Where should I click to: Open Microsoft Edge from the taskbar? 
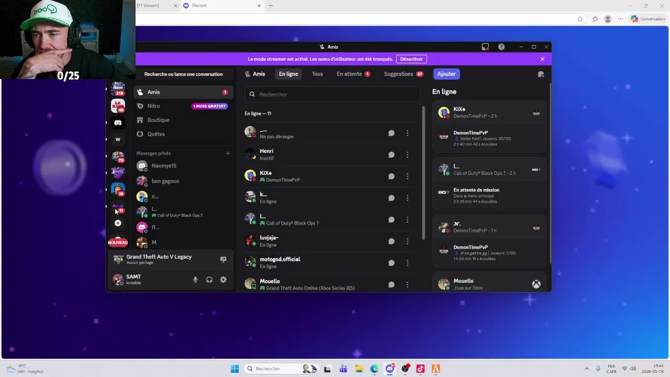pyautogui.click(x=374, y=369)
